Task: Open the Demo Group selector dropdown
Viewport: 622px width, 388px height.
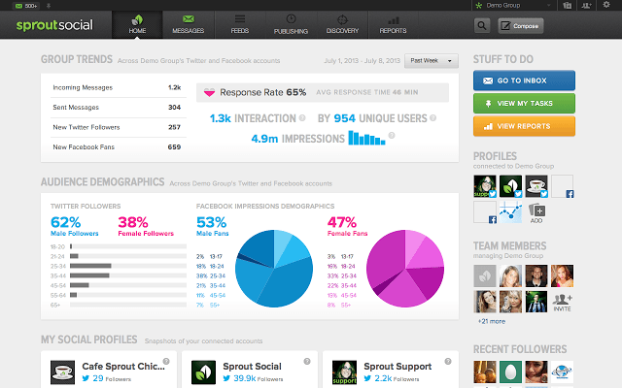Action: [x=513, y=5]
